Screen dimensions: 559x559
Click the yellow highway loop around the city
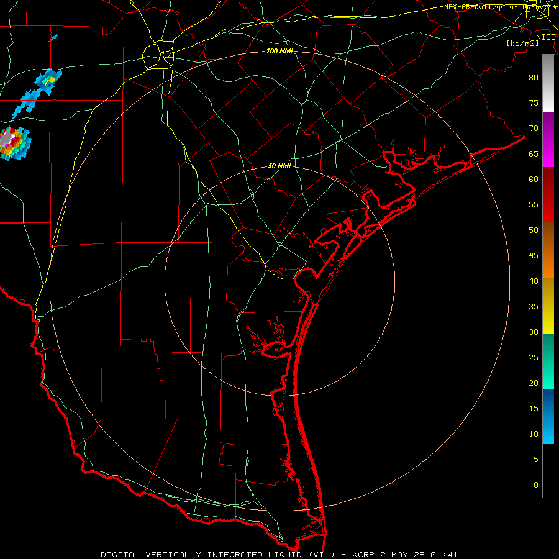[x=158, y=55]
